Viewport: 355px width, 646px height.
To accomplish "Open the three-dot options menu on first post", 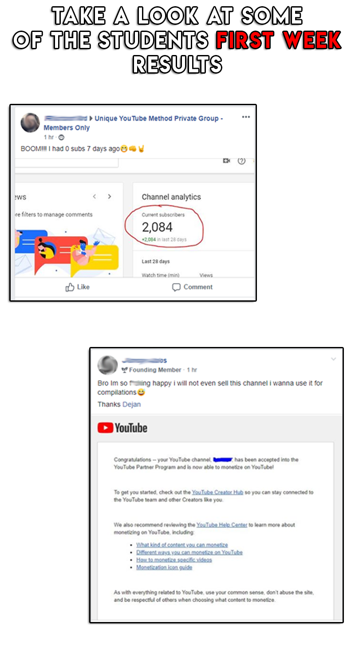I will pyautogui.click(x=245, y=117).
